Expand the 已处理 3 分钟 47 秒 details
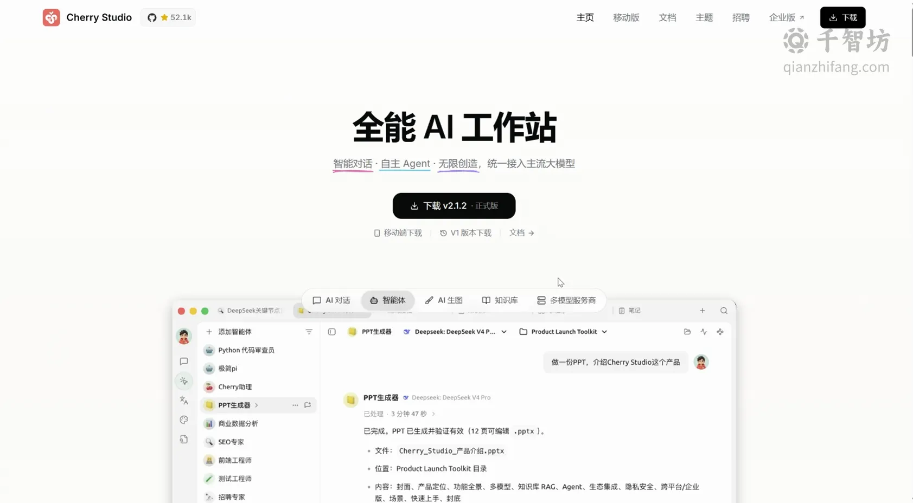Image resolution: width=913 pixels, height=503 pixels. pos(399,414)
